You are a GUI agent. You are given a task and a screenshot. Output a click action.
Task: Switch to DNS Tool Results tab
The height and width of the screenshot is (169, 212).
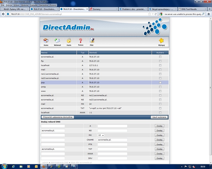coord(192,9)
